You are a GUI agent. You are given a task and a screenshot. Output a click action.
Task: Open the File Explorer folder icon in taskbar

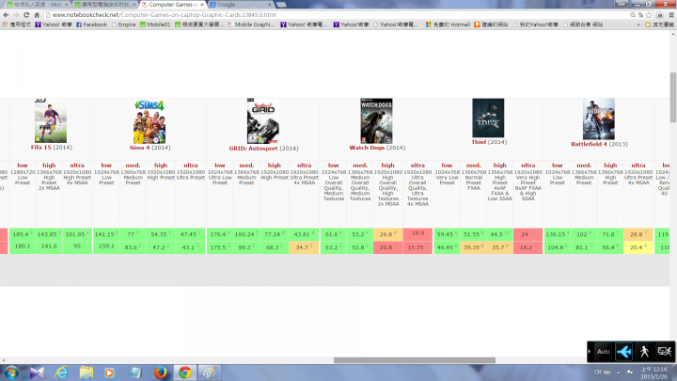(87, 373)
